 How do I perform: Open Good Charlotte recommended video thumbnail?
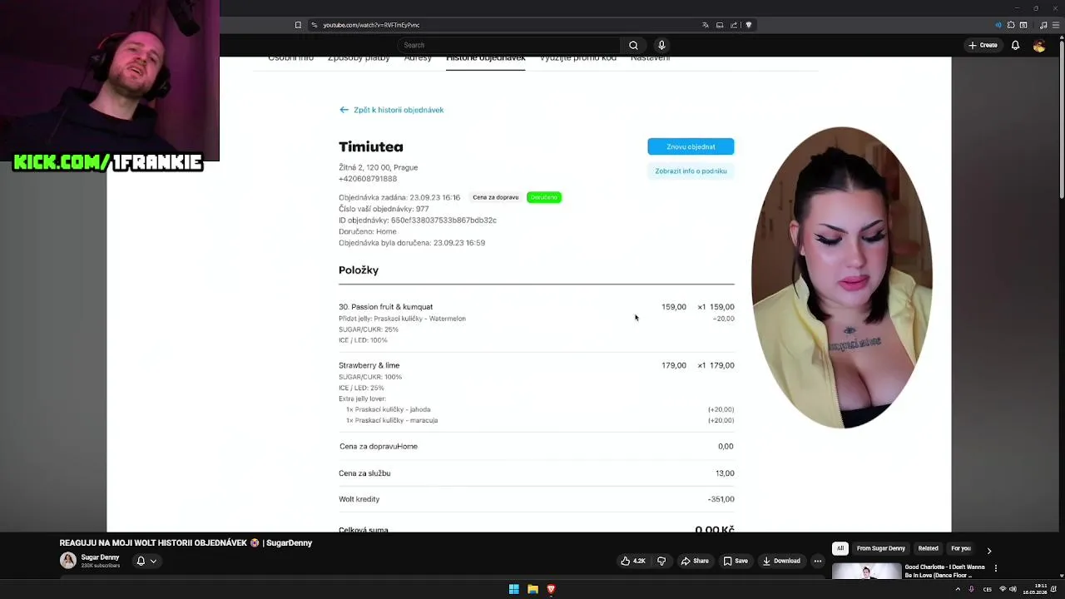[x=866, y=572]
